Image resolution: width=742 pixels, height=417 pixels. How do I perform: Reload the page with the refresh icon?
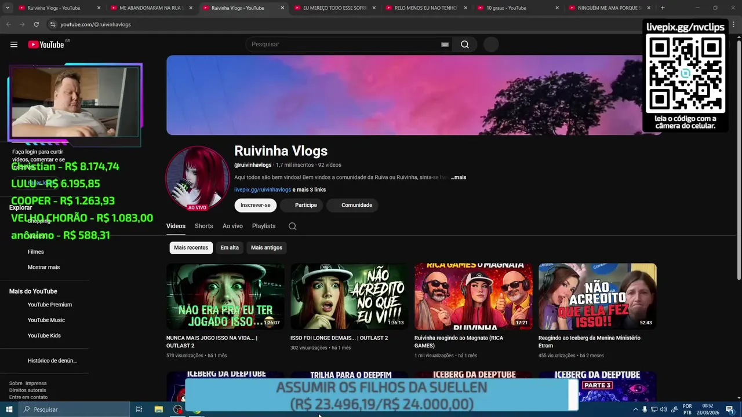[x=36, y=24]
